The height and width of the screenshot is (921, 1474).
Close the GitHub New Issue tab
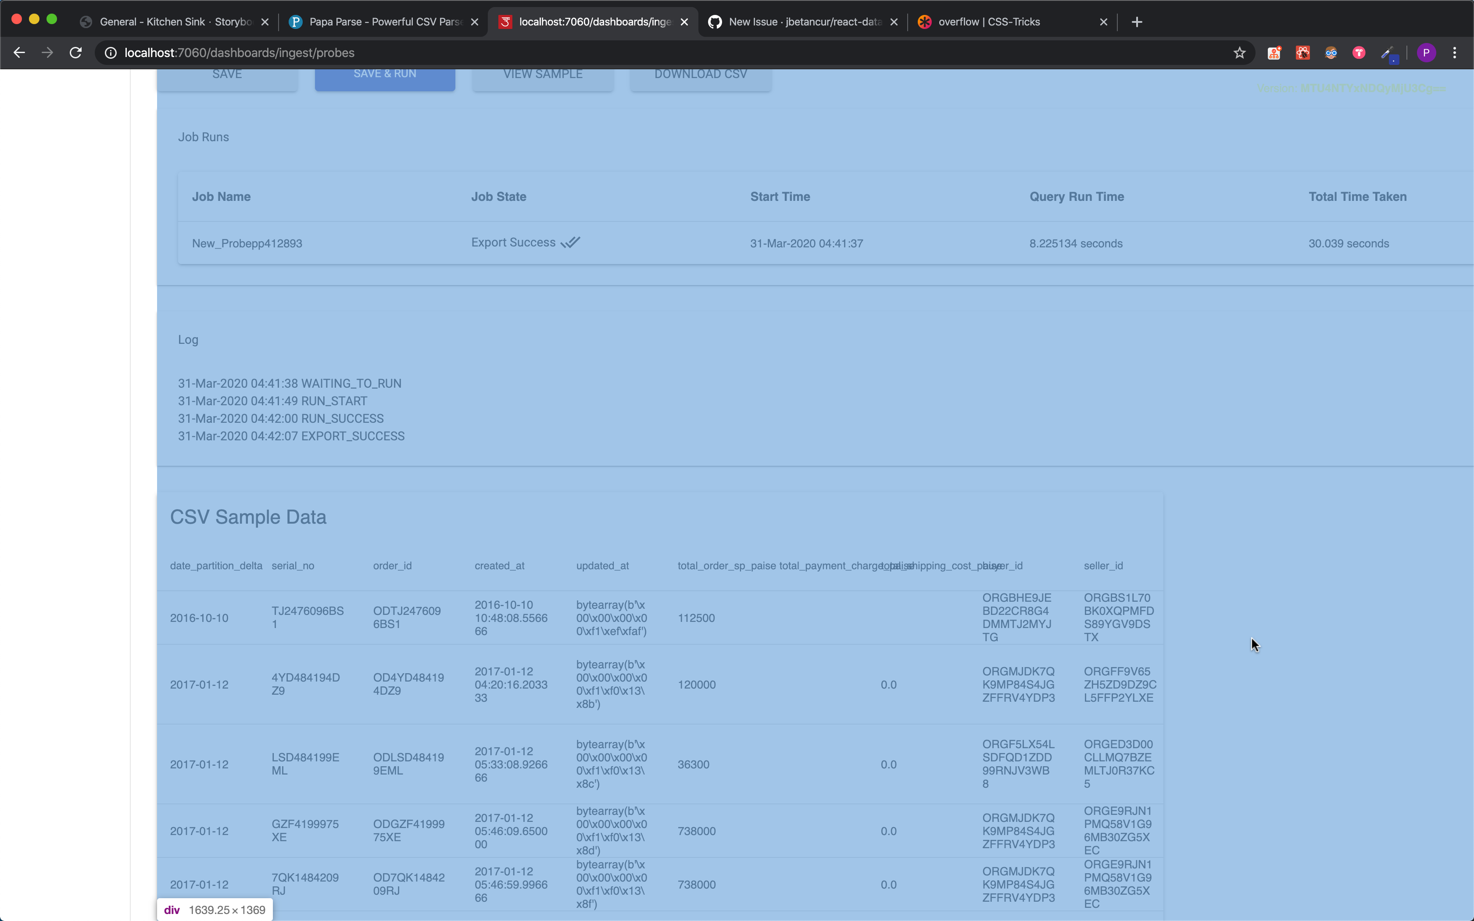(894, 22)
